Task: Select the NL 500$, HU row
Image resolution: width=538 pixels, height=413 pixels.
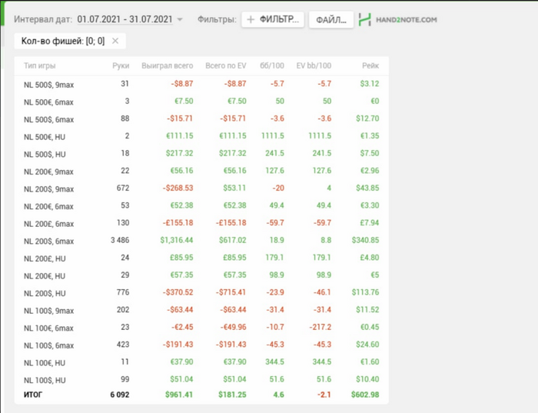Action: 201,154
